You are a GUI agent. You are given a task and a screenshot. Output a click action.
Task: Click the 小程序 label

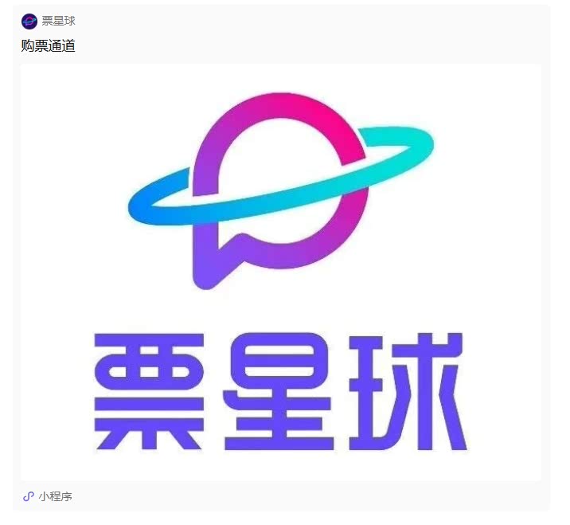click(55, 496)
